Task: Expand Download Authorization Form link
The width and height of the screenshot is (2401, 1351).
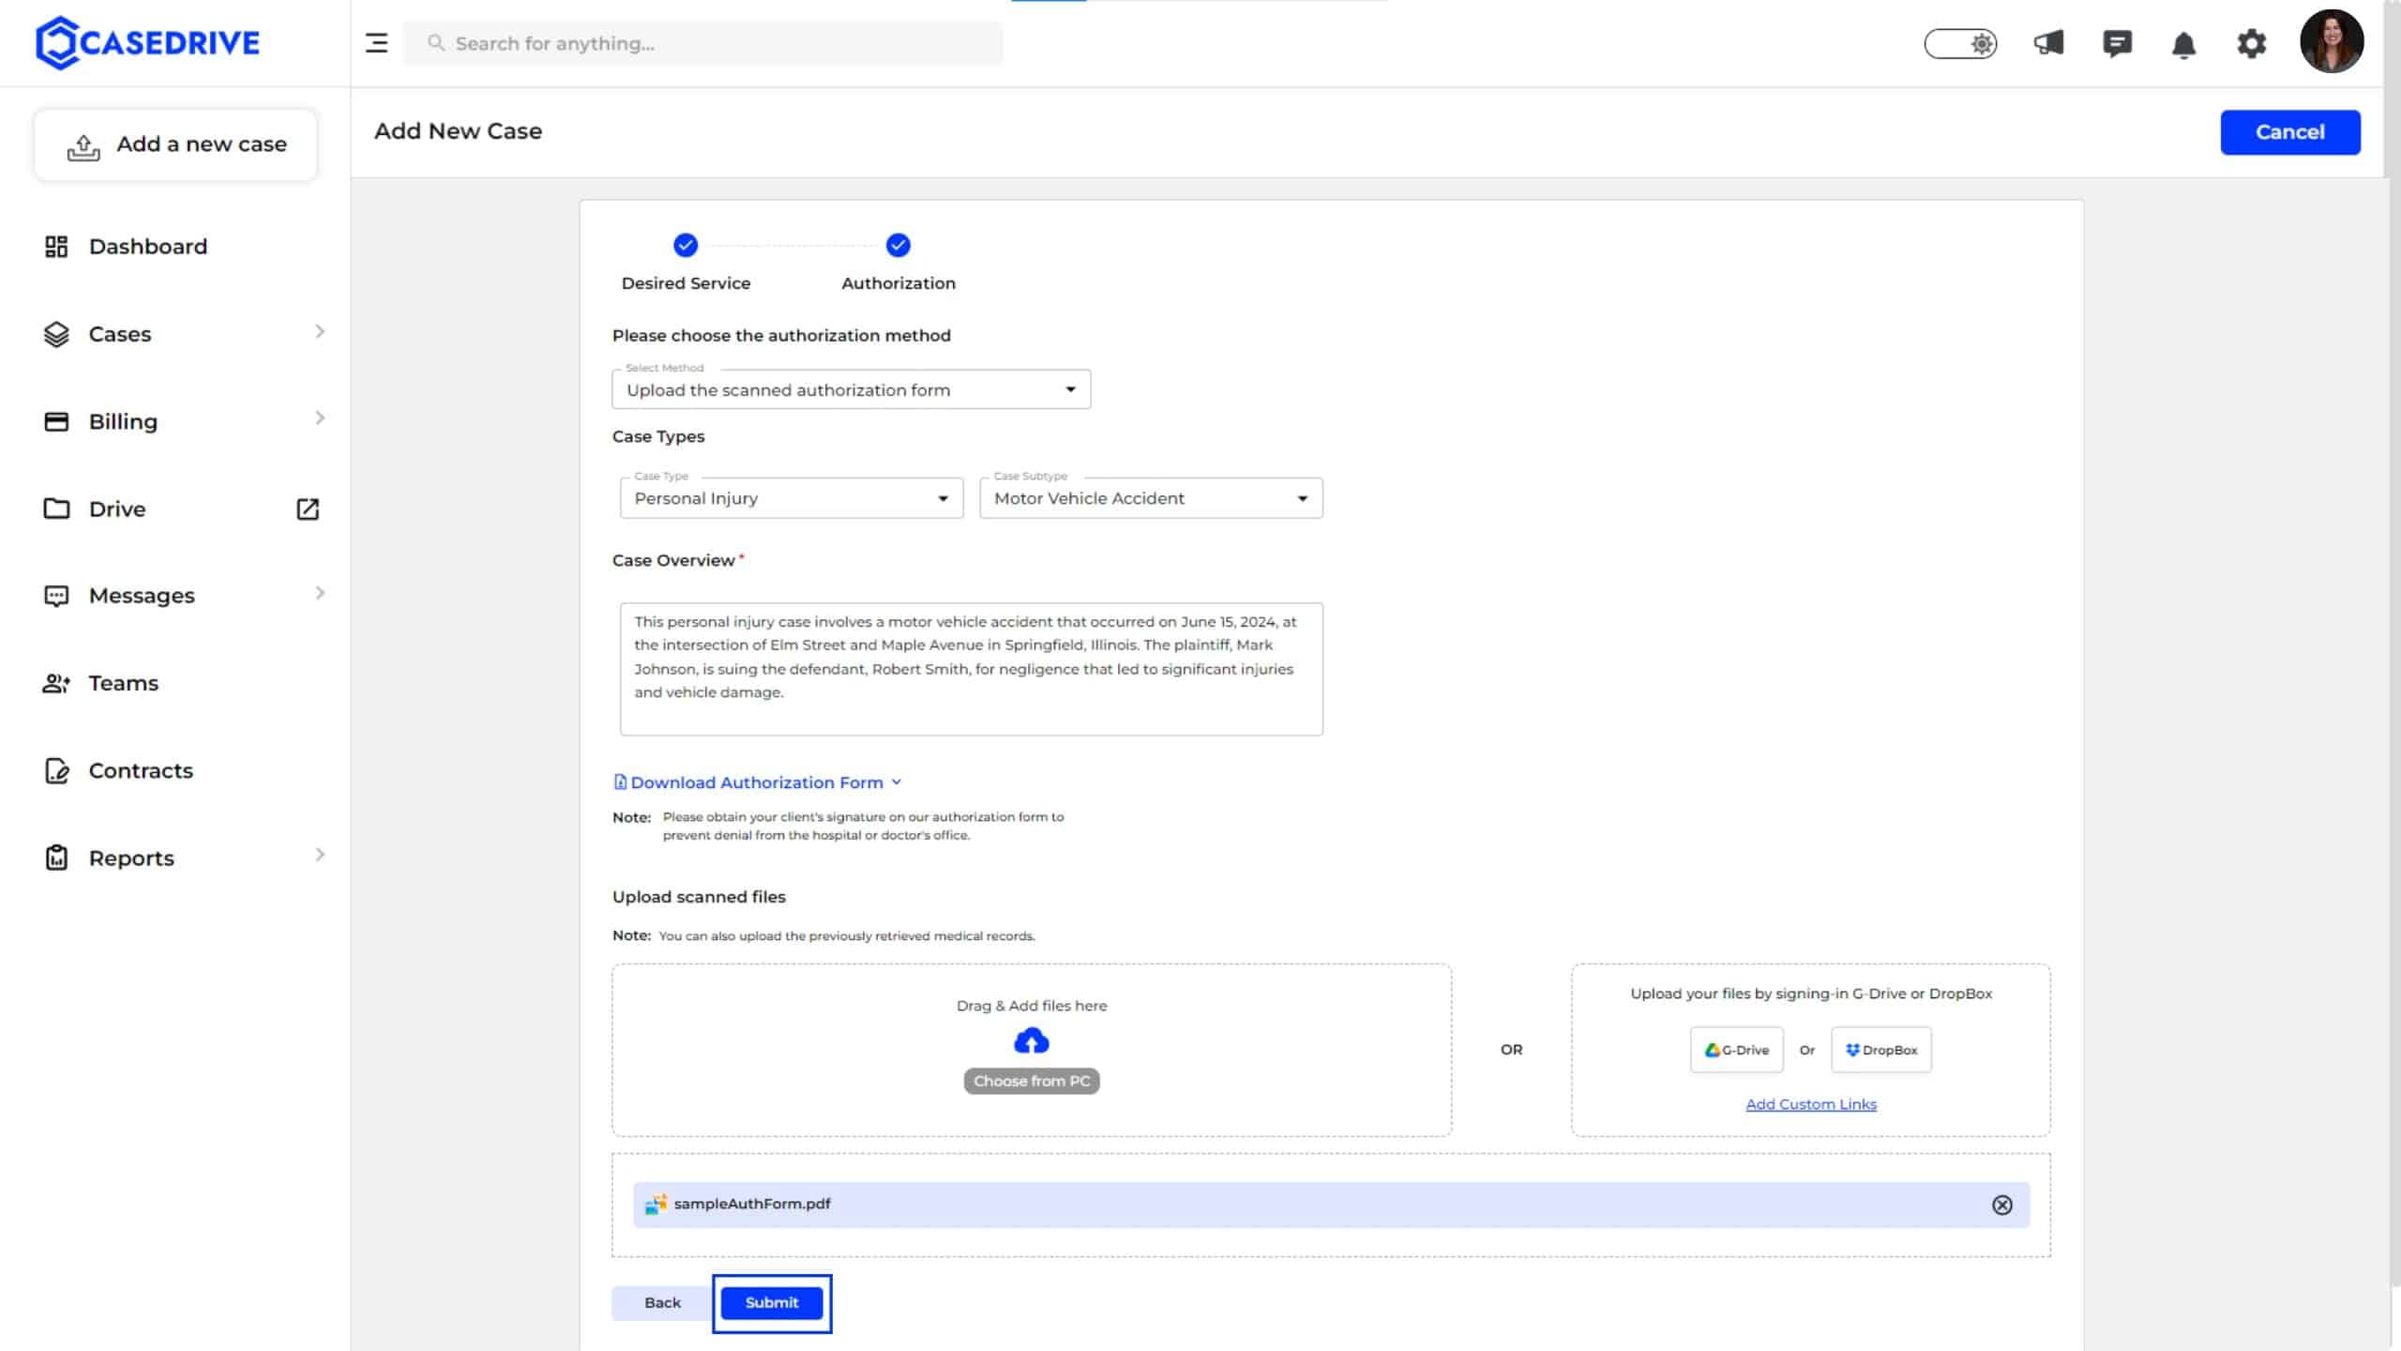Action: (x=757, y=782)
